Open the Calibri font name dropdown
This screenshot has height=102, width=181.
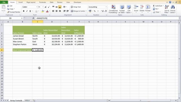(37, 7)
